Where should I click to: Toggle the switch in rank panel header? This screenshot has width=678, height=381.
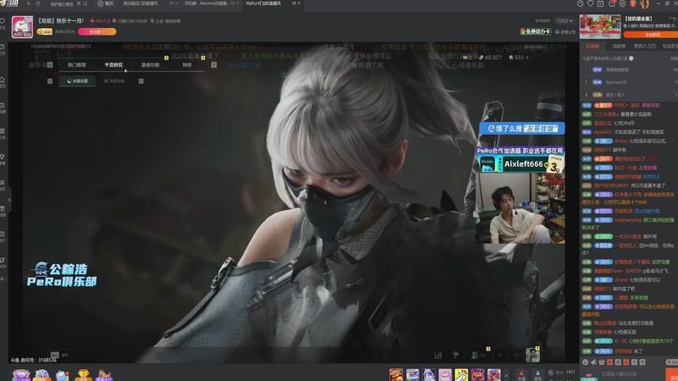pos(631,58)
